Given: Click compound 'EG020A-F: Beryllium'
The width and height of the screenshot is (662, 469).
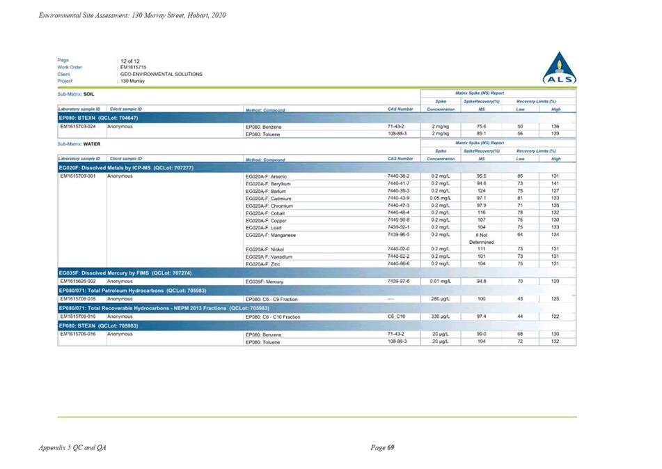Looking at the screenshot, I should (x=268, y=184).
